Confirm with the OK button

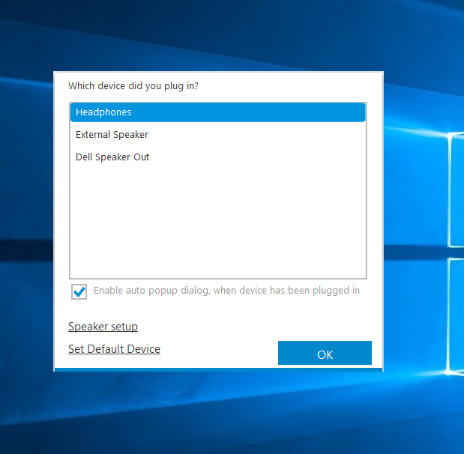click(325, 353)
